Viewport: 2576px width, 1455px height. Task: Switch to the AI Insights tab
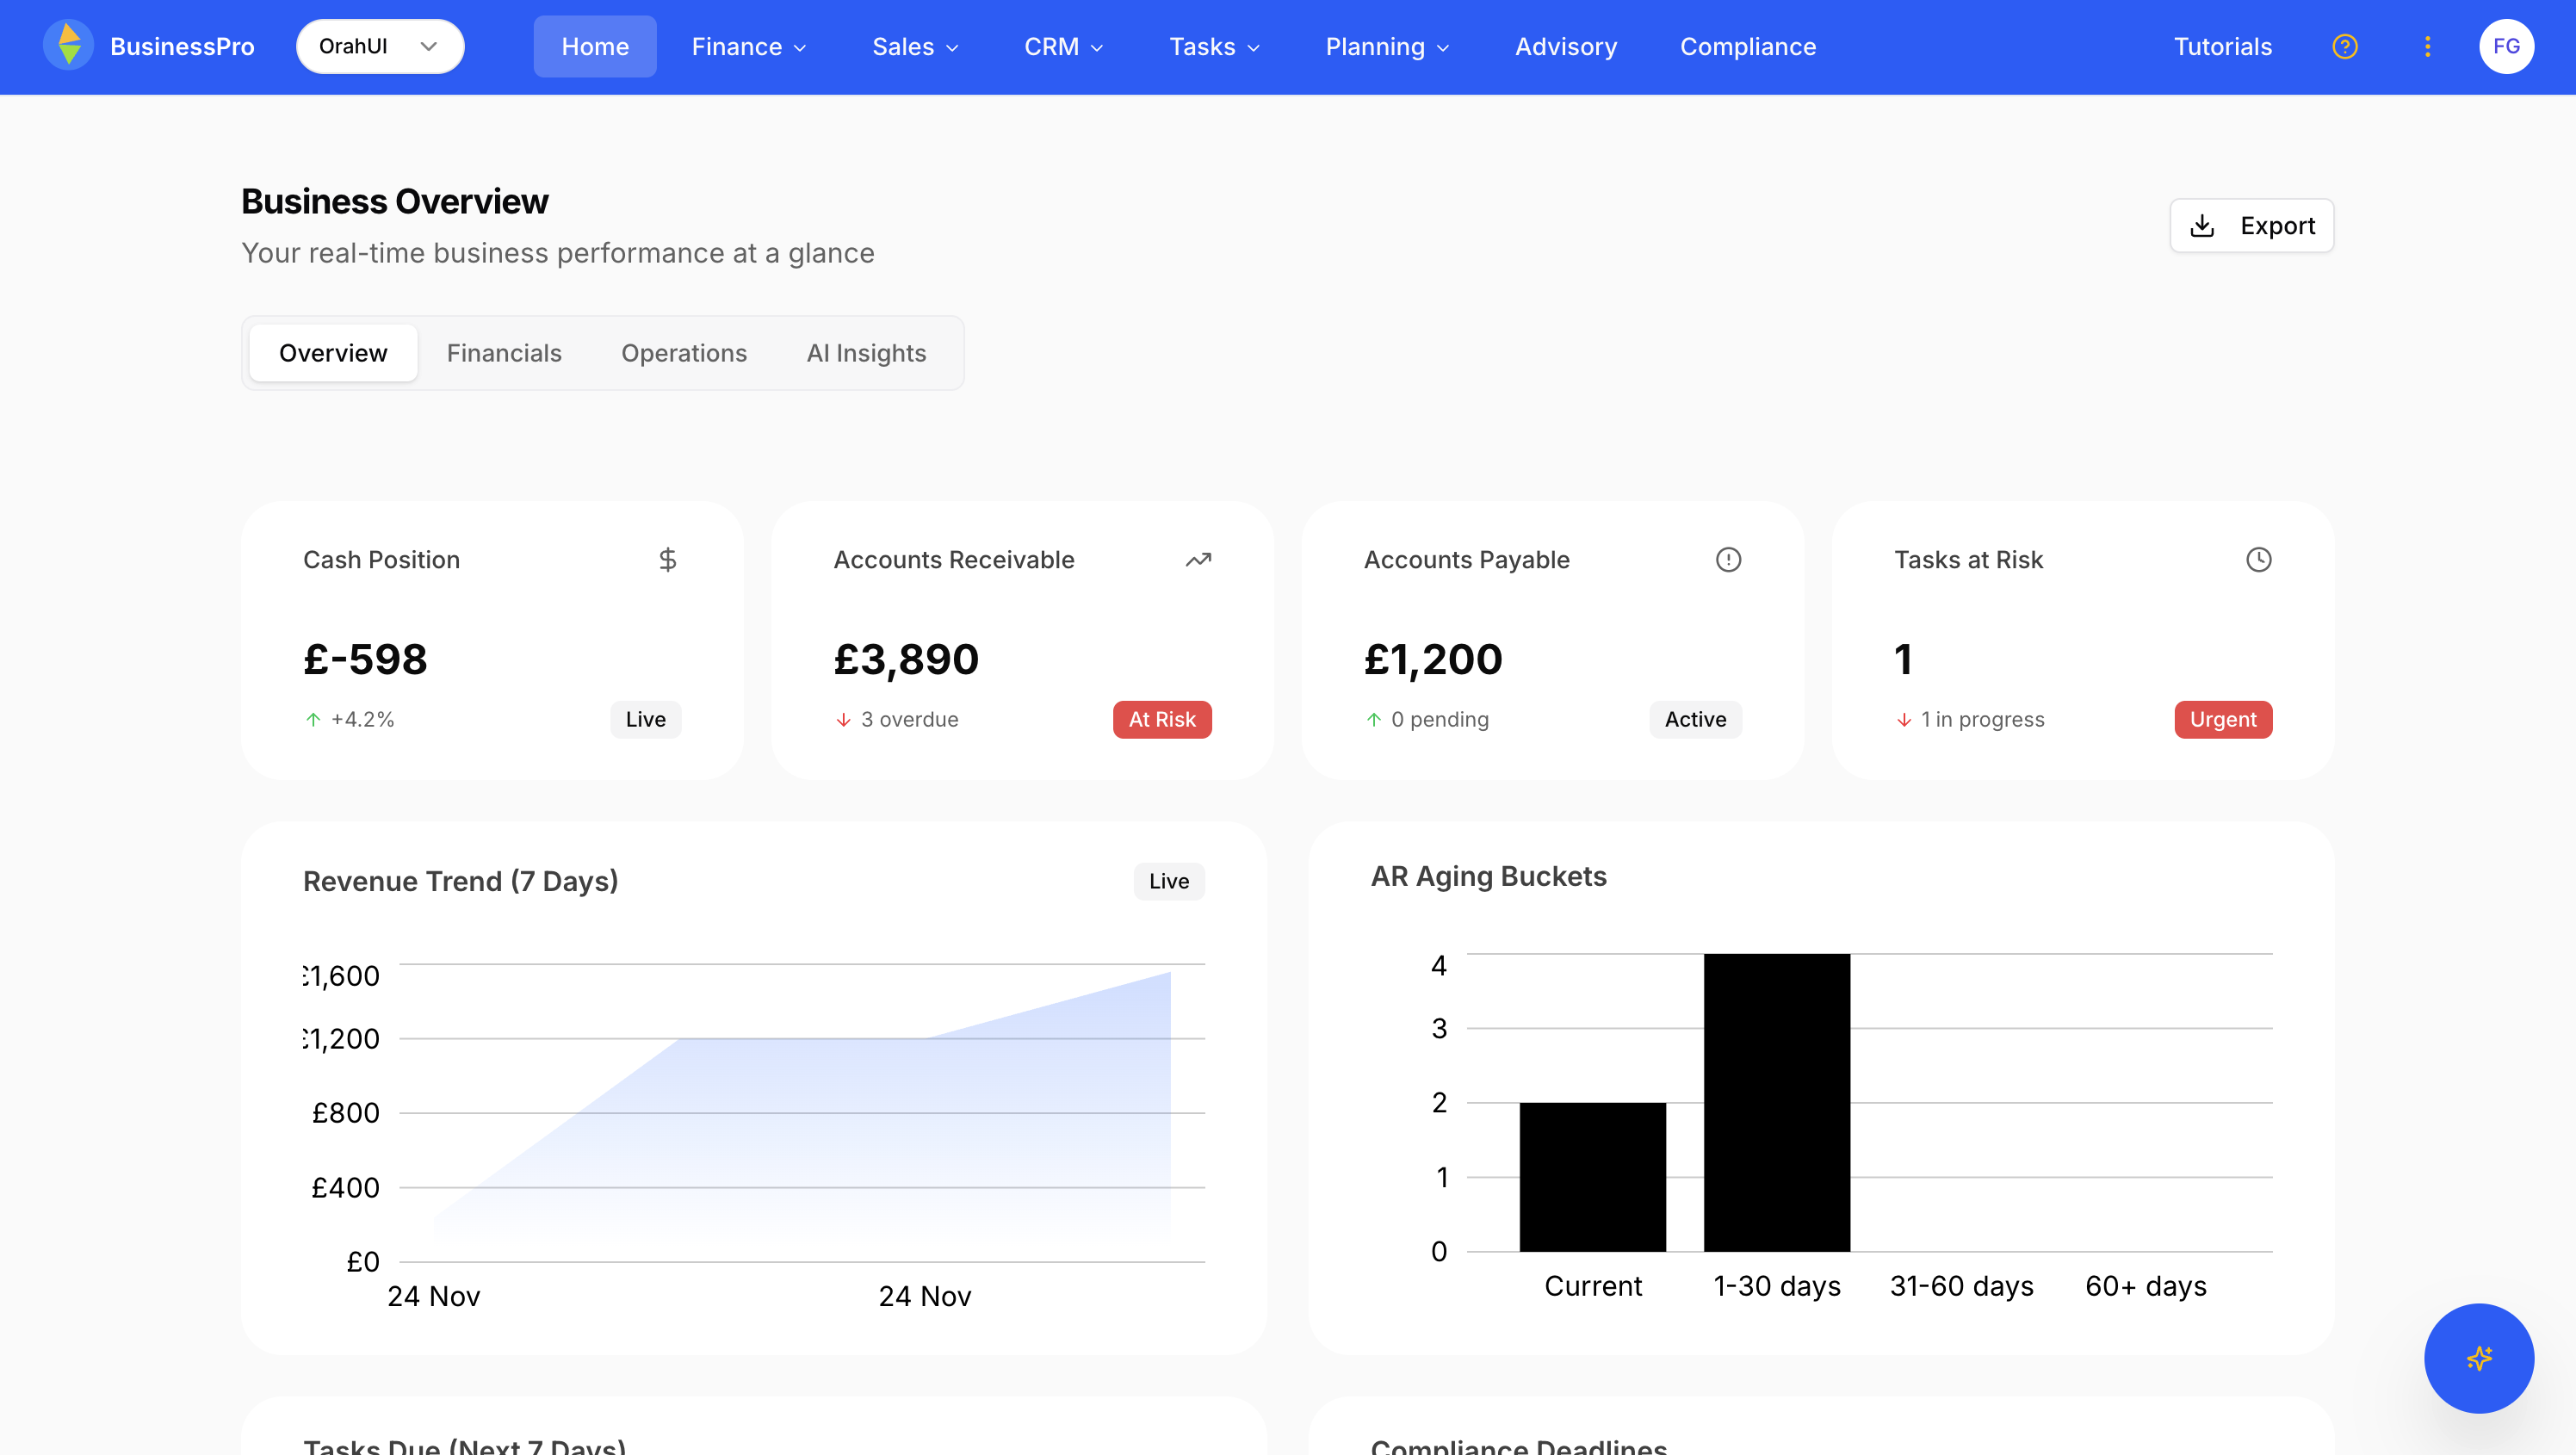(866, 353)
